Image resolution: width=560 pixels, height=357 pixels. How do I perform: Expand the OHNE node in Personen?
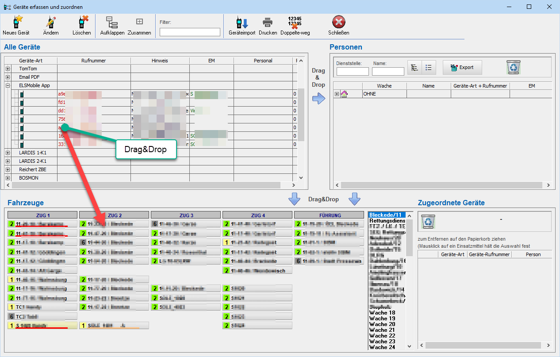(x=337, y=94)
